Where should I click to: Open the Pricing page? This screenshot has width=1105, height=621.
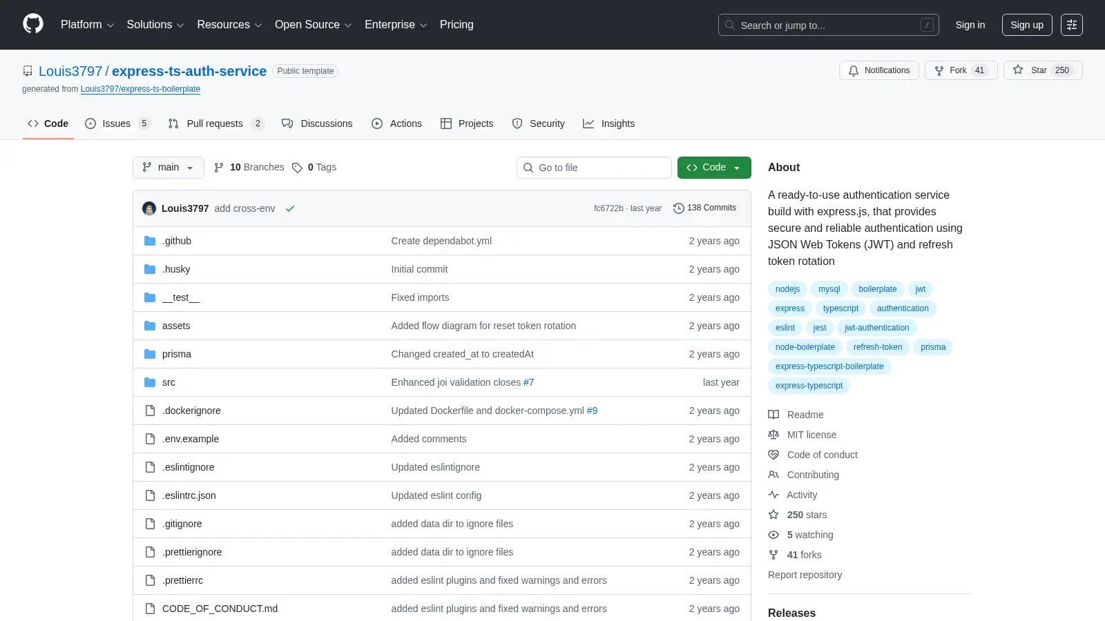(x=457, y=25)
